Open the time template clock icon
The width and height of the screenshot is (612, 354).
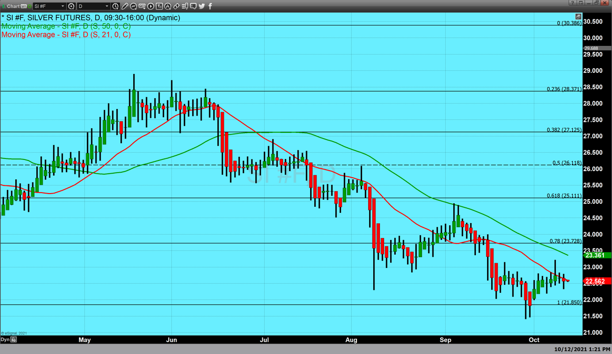pyautogui.click(x=115, y=6)
